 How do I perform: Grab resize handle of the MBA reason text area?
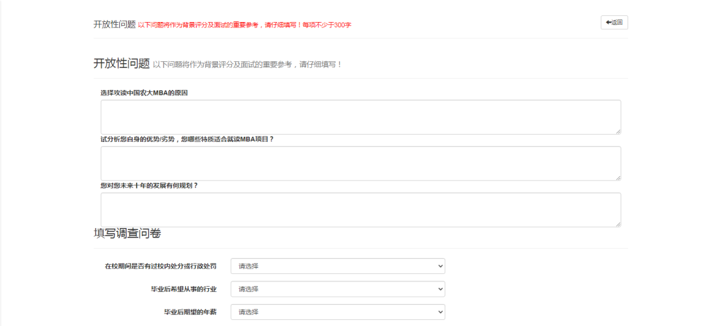[617, 131]
